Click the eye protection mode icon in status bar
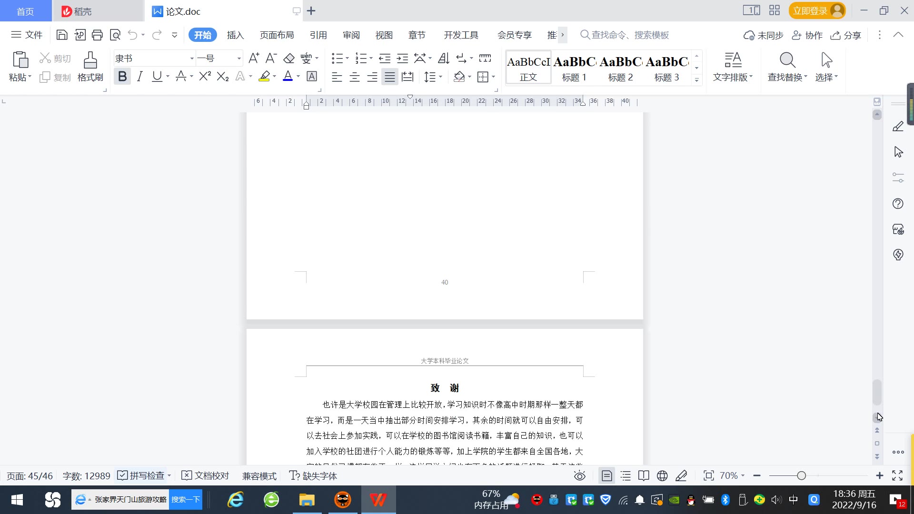Image resolution: width=914 pixels, height=514 pixels. [x=579, y=475]
